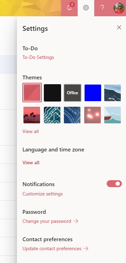Open To-Do Settings link
This screenshot has height=263, width=126.
point(38,58)
